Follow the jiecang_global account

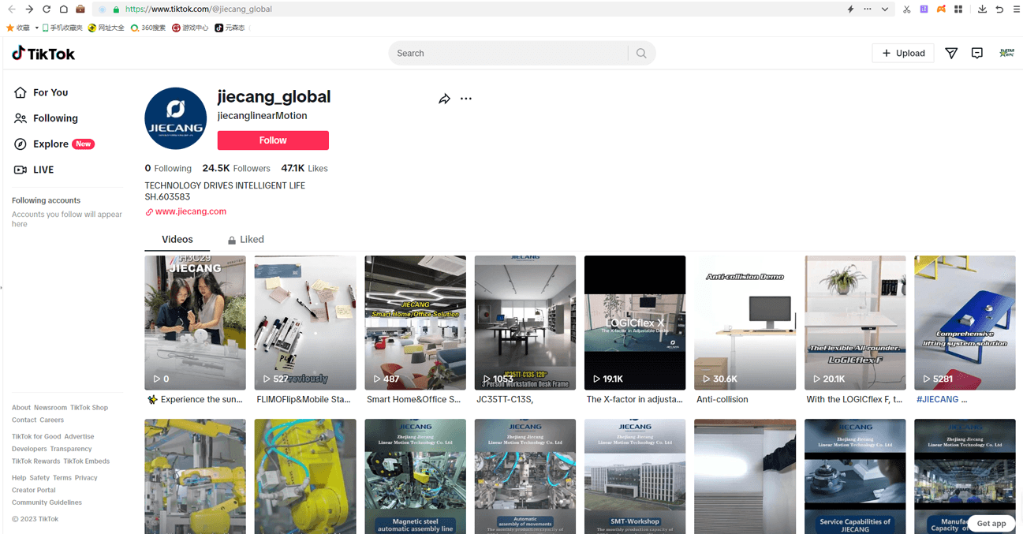pyautogui.click(x=273, y=140)
